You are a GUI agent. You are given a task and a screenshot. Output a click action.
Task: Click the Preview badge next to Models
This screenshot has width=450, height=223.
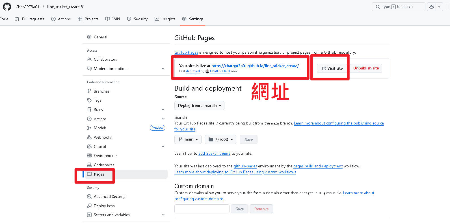[x=157, y=128]
